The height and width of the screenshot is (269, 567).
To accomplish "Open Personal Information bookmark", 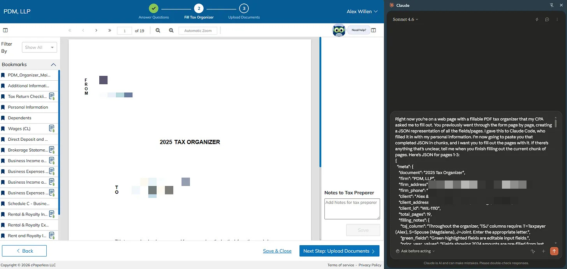I will tap(29, 107).
